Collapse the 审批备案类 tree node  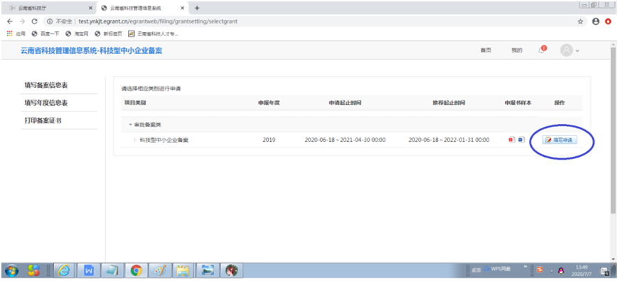coord(130,125)
